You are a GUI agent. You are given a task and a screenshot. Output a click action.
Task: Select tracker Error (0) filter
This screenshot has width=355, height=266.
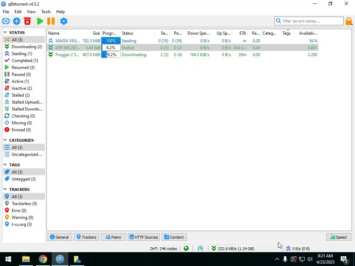[x=24, y=211]
